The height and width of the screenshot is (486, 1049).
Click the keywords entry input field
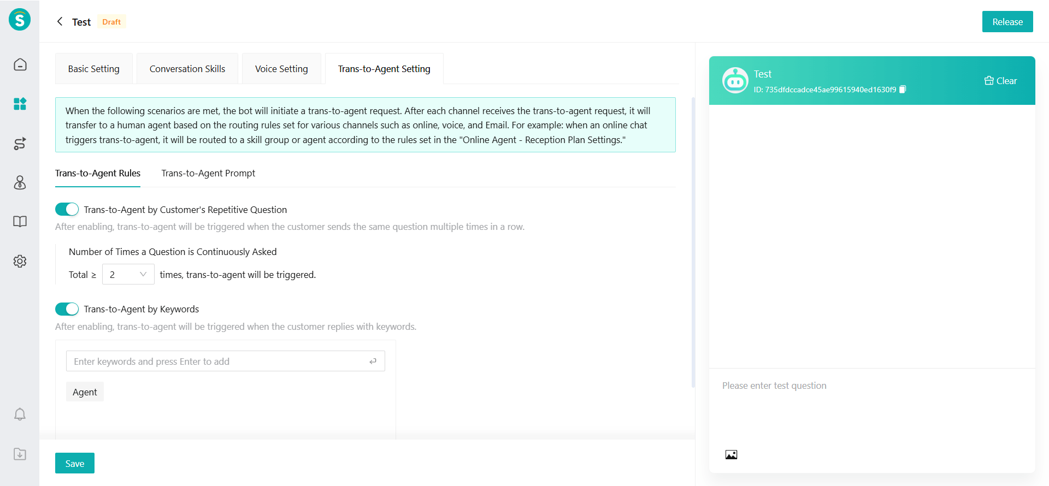pyautogui.click(x=219, y=361)
